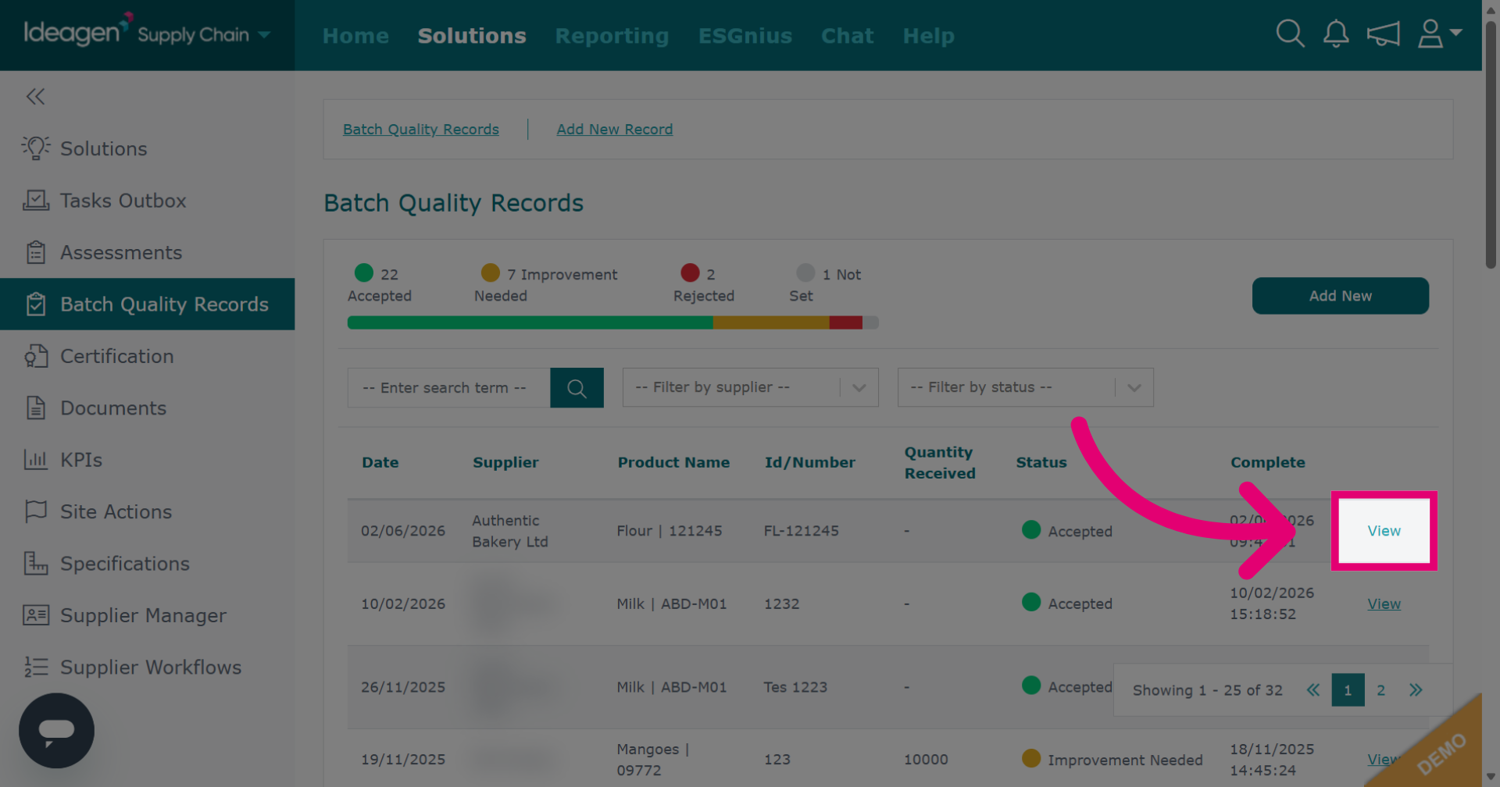Click the Add New Record link
This screenshot has height=787, width=1500.
[615, 130]
